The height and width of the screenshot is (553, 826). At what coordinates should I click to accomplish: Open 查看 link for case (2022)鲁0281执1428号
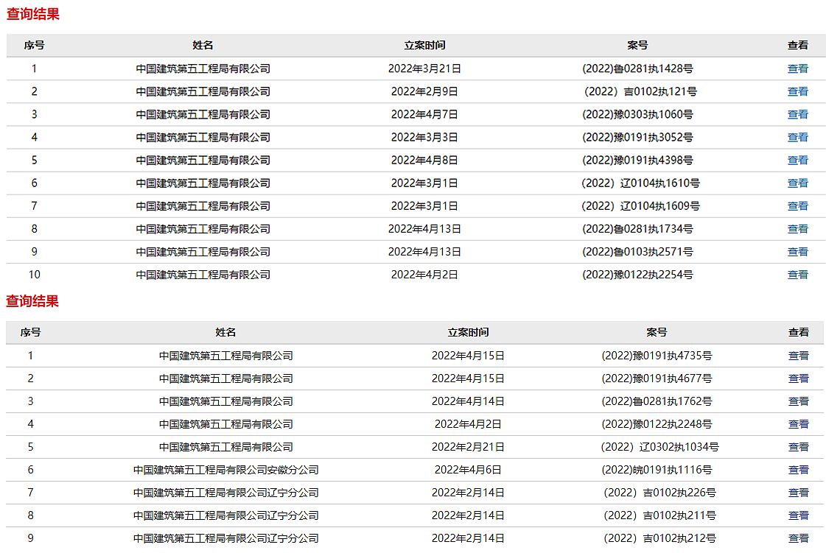(797, 68)
